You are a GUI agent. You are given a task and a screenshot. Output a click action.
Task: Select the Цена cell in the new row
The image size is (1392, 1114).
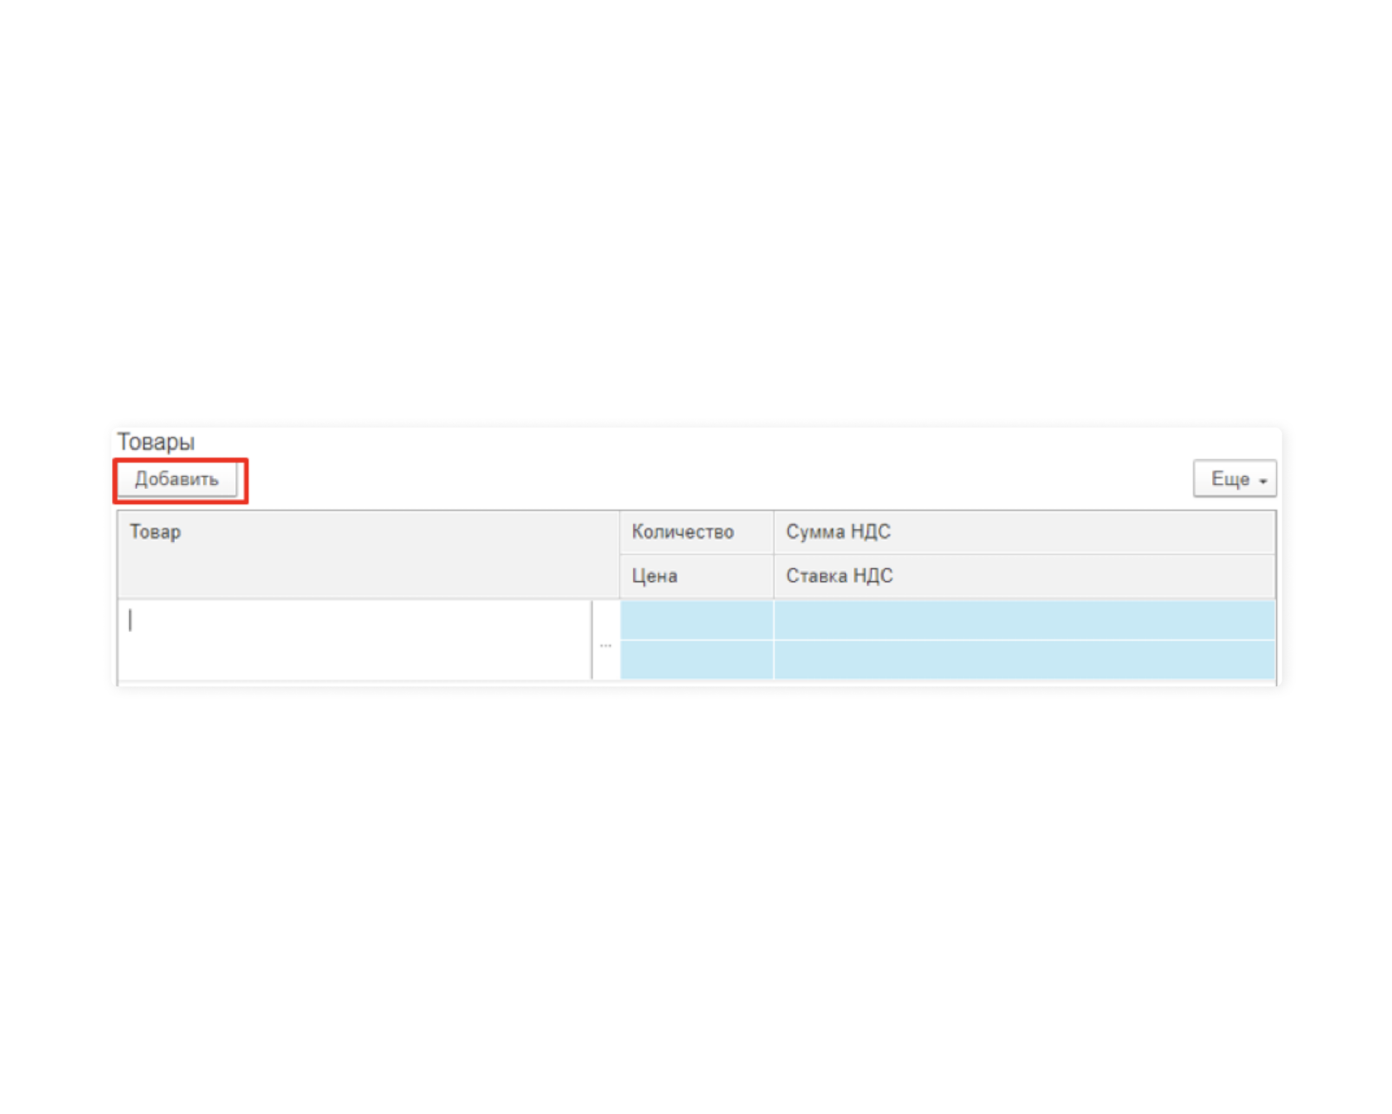[697, 660]
